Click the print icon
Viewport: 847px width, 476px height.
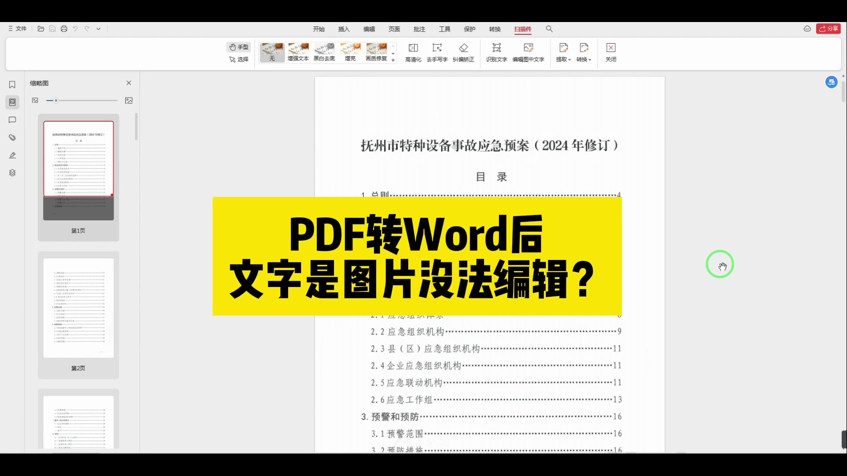pos(64,29)
